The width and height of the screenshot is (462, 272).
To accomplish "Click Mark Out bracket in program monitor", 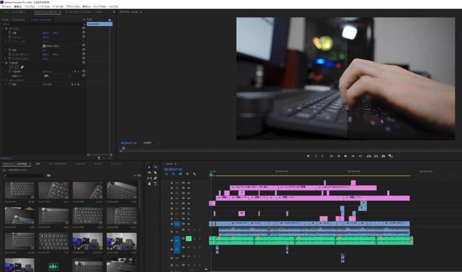I will click(x=322, y=156).
